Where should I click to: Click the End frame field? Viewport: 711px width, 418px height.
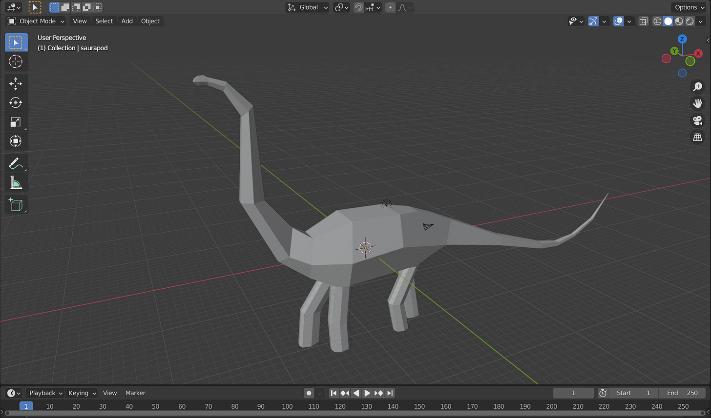682,393
